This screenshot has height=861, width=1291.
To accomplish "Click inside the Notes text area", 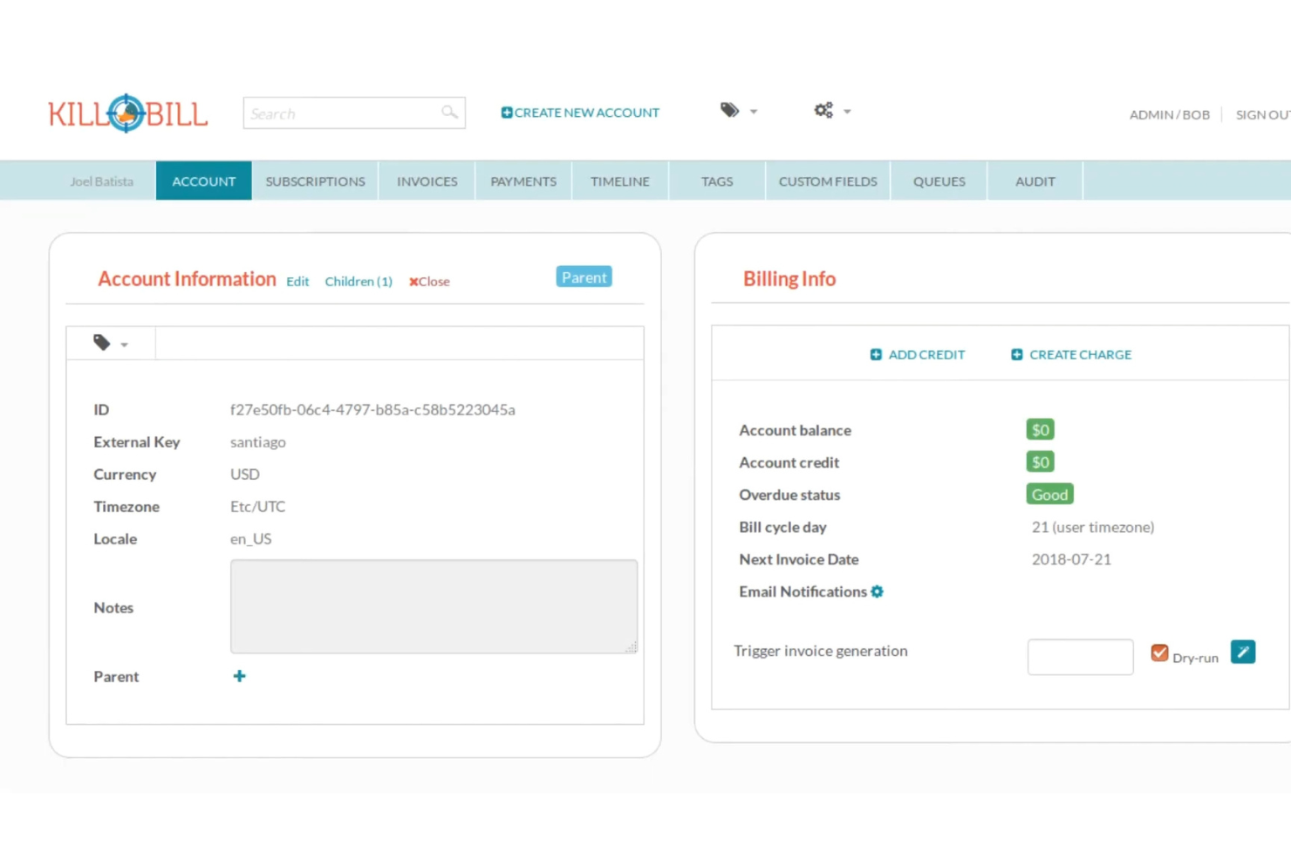I will coord(434,606).
